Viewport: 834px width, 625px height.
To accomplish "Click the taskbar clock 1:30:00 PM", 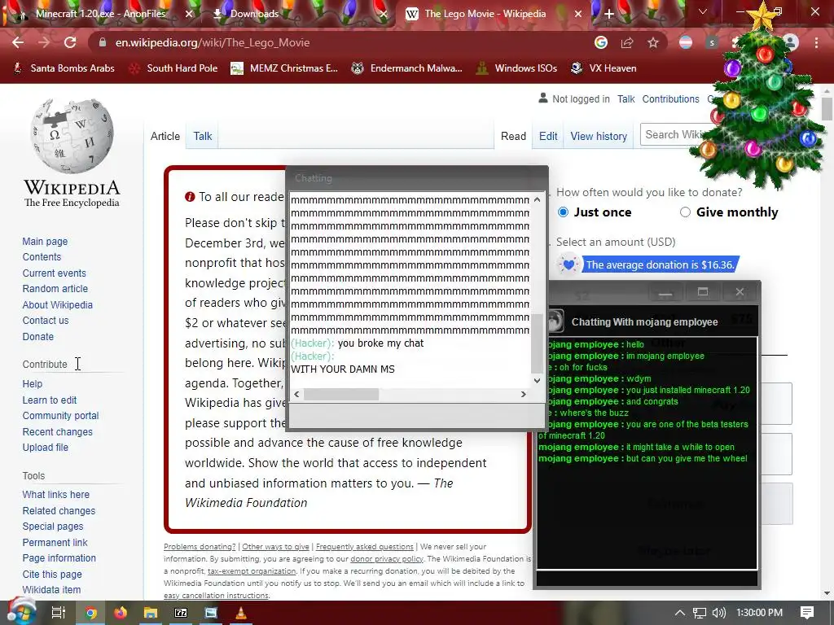I will [x=760, y=613].
